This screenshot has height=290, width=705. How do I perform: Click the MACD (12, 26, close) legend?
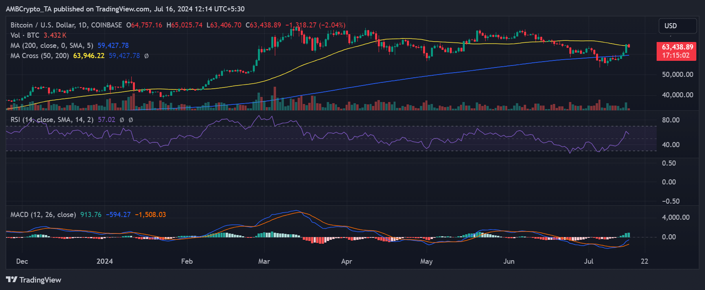(x=43, y=215)
